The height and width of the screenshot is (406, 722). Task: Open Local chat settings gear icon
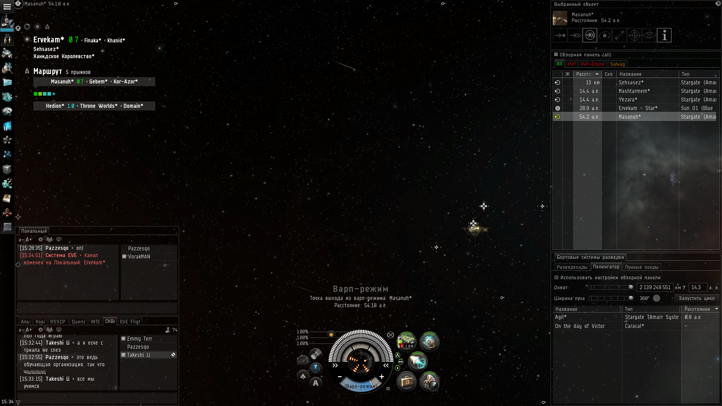[41, 240]
